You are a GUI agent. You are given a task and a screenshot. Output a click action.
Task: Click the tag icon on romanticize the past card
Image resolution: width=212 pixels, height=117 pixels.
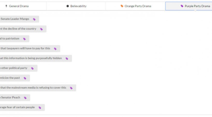(25, 78)
